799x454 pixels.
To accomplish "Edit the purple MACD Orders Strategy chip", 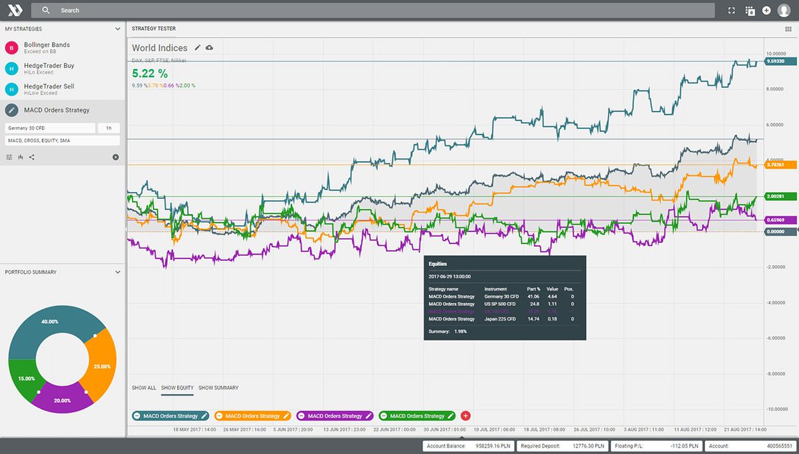I will click(368, 416).
